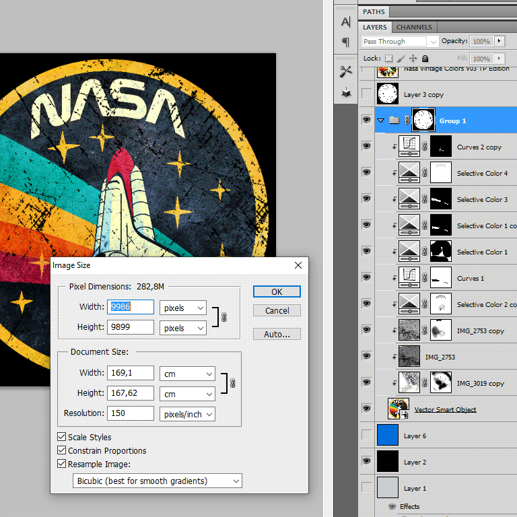Click Group 1 folder icon
The width and height of the screenshot is (517, 517).
point(394,120)
